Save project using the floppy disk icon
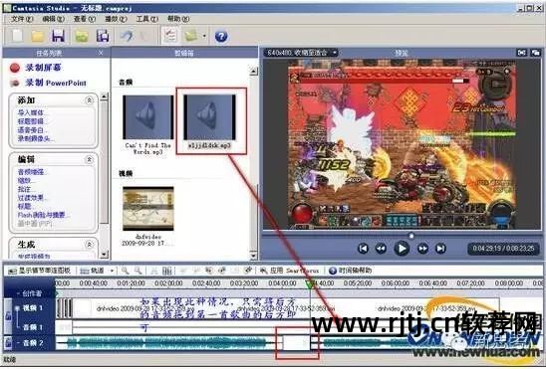546x369 pixels. (58, 36)
